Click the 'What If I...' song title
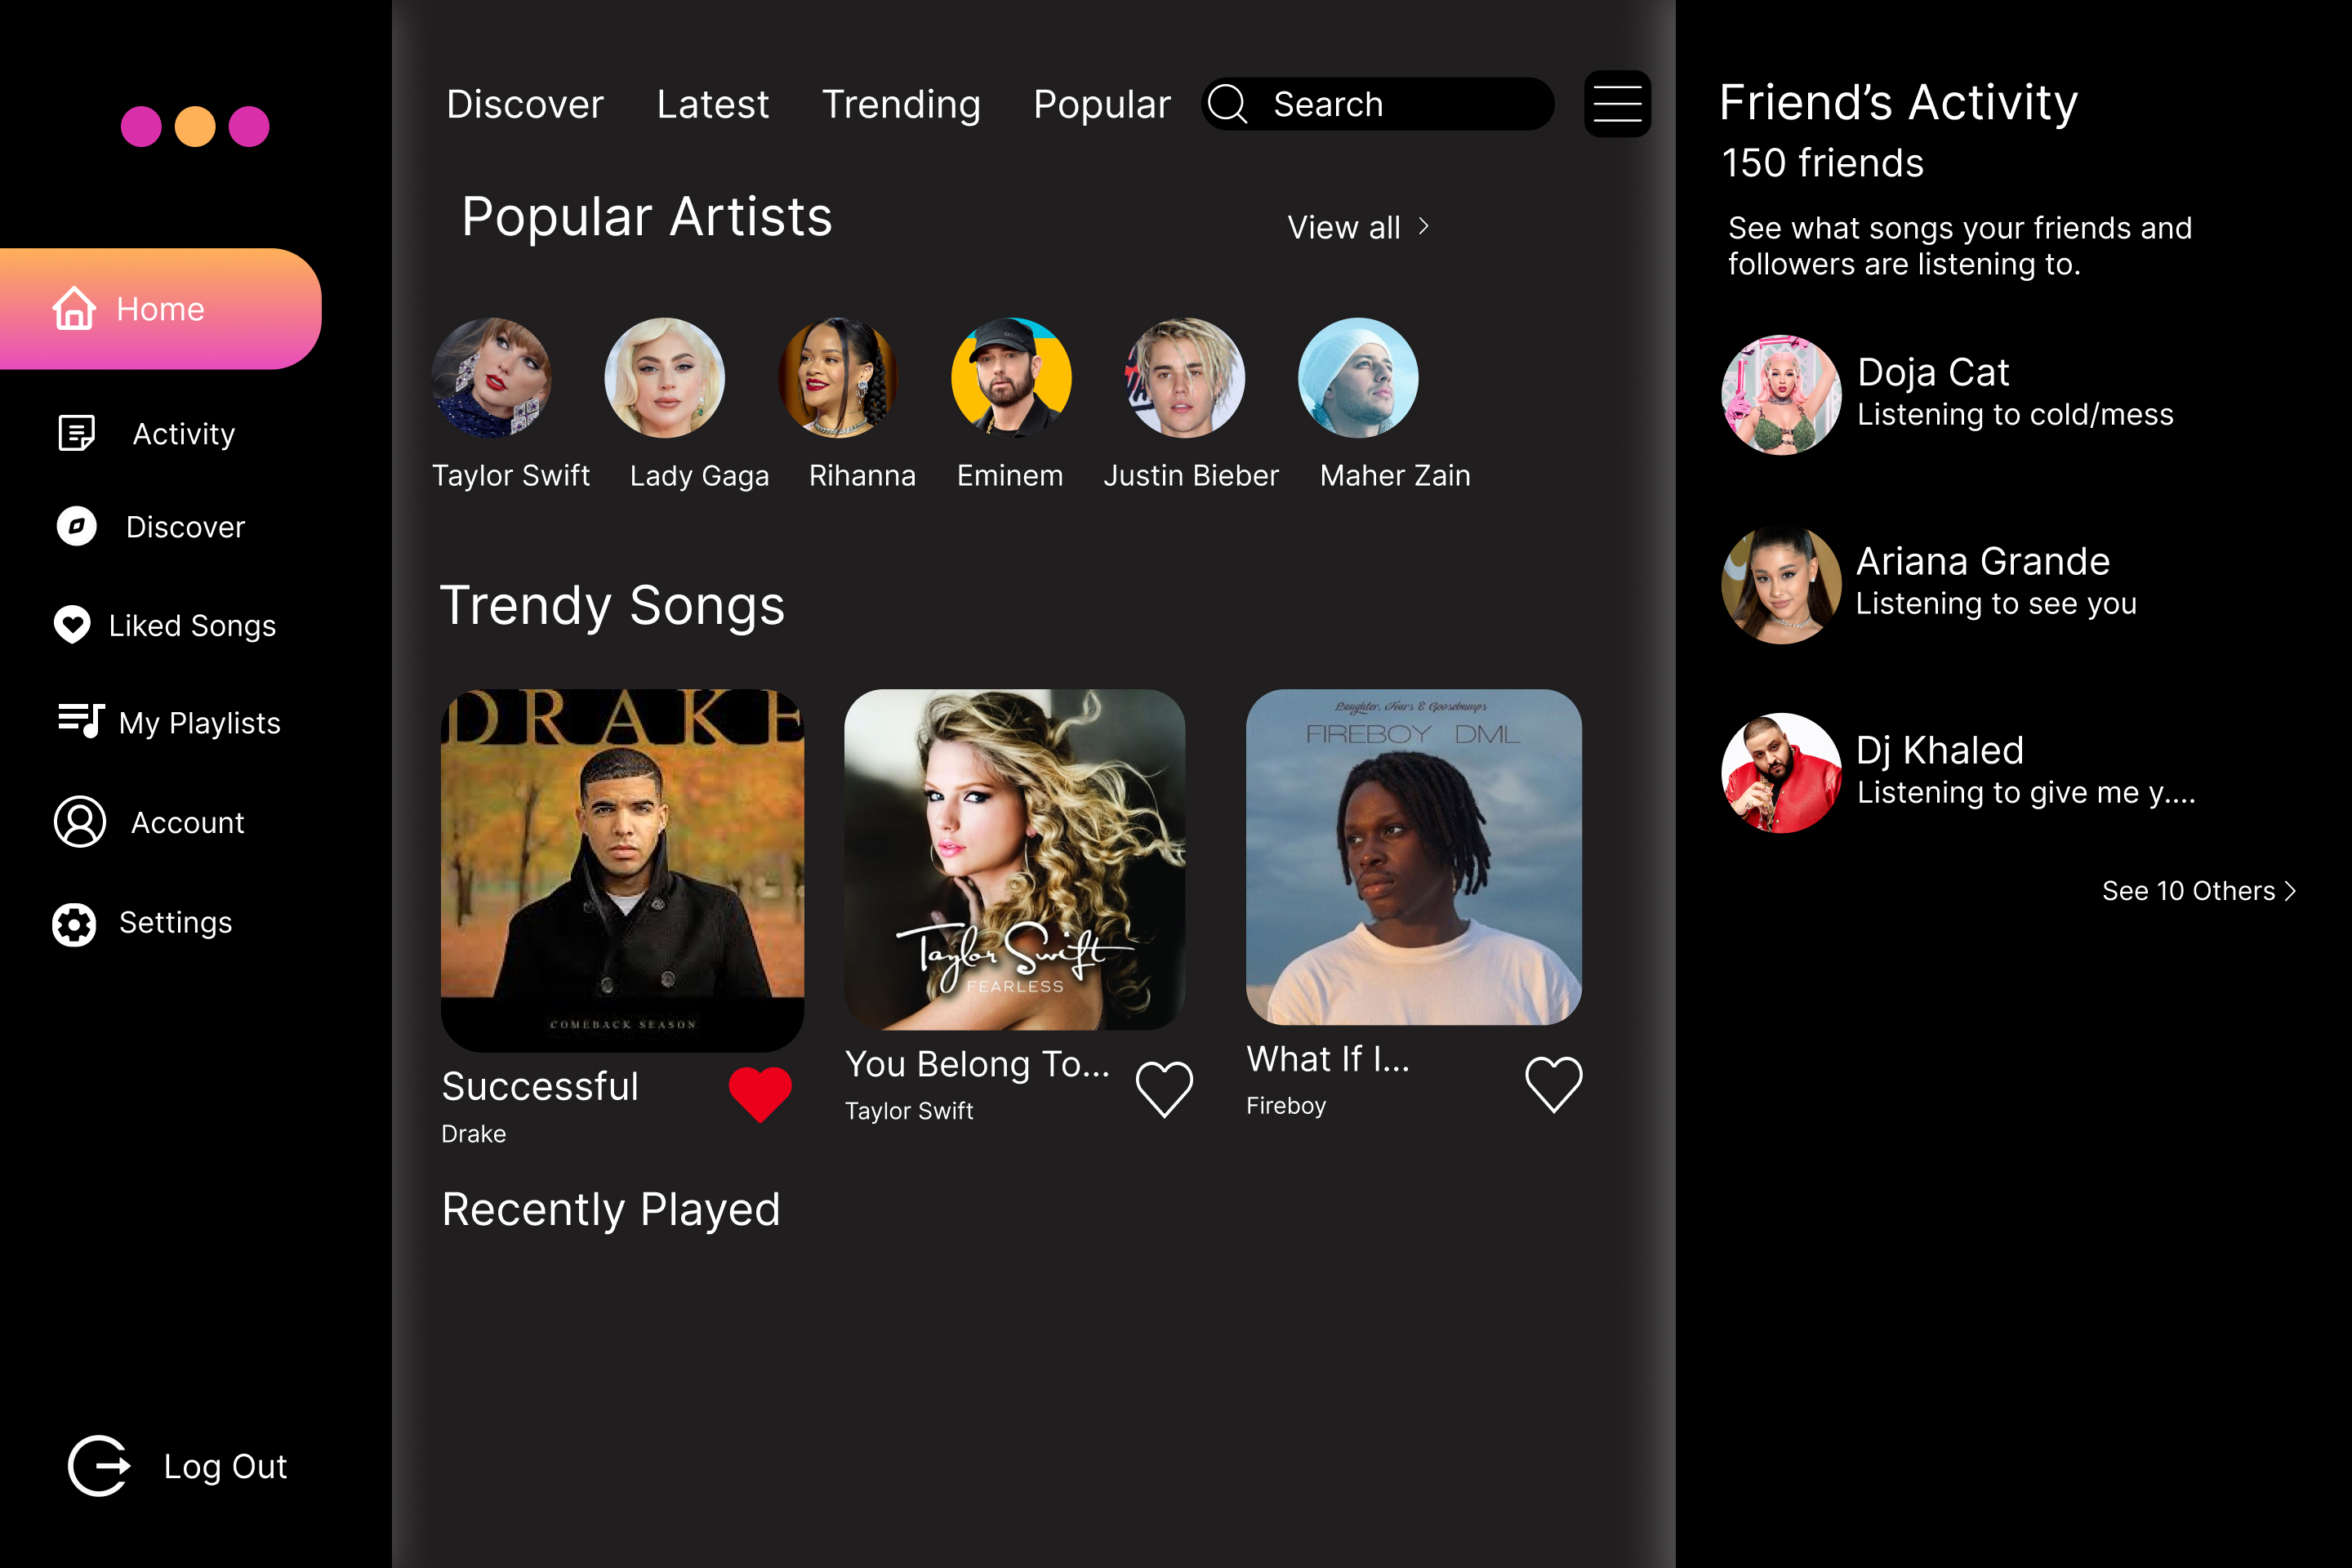 pos(1328,1059)
